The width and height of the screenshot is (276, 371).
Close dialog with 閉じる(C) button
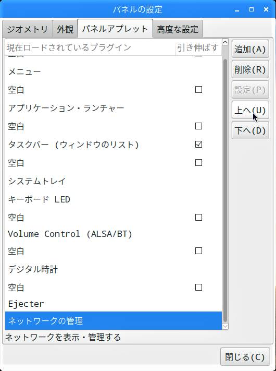[245, 357]
